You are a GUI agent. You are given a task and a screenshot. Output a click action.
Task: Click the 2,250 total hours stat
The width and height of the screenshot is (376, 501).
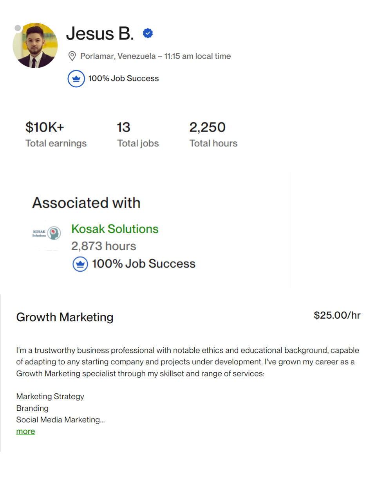pos(213,134)
